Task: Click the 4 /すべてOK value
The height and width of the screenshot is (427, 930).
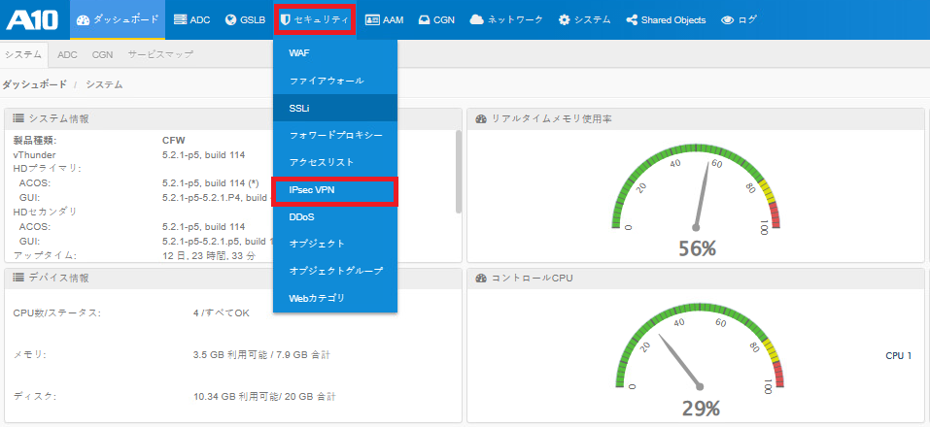Action: 222,313
